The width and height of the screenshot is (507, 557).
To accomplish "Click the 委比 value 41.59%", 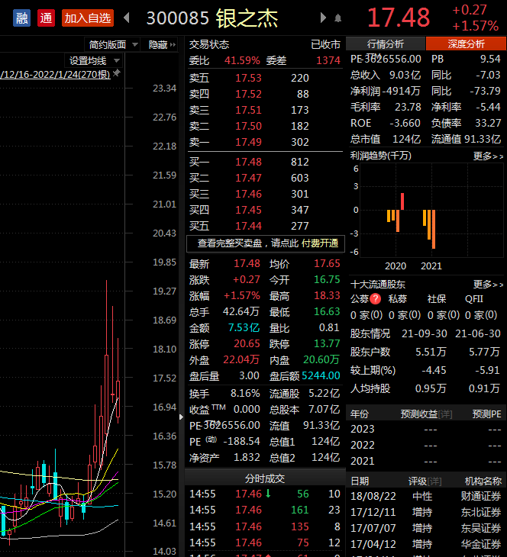I will (242, 60).
